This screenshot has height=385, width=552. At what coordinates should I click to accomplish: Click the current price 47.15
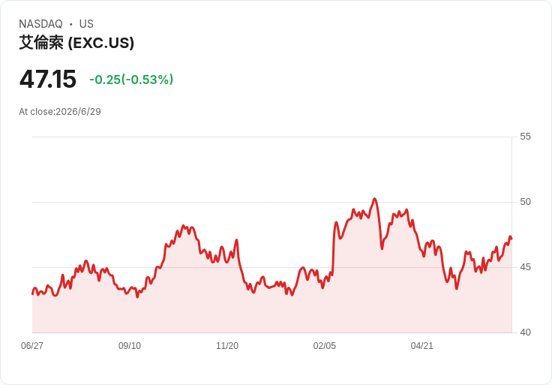coord(48,79)
